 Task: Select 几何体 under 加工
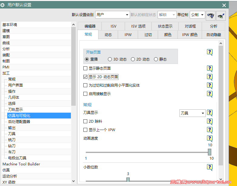39,98
